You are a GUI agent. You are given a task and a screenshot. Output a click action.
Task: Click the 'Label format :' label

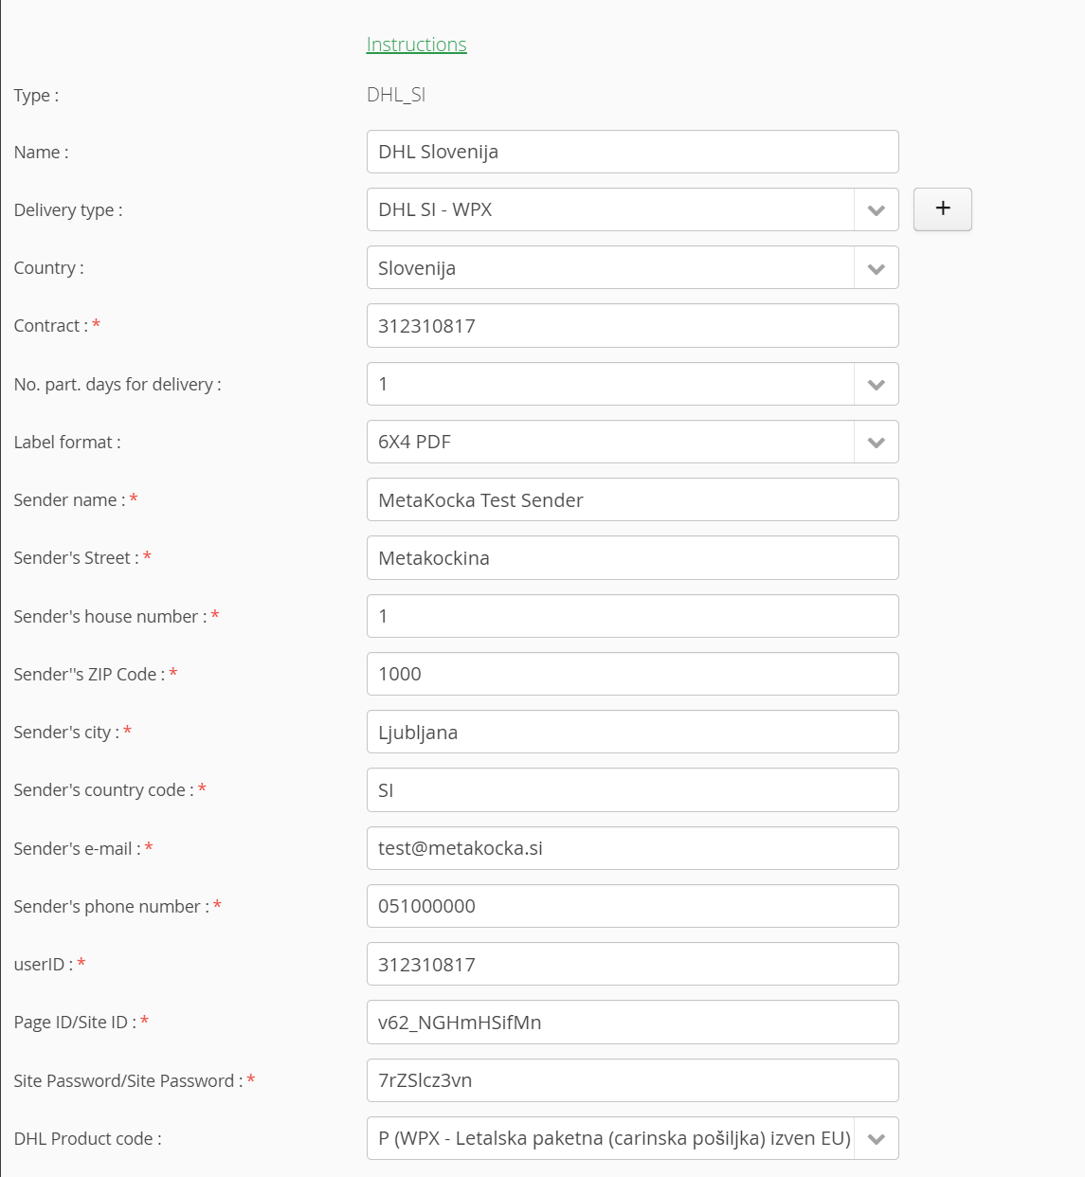[67, 443]
